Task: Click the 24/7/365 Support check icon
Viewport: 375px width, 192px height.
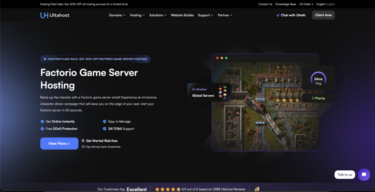Action: (x=104, y=128)
